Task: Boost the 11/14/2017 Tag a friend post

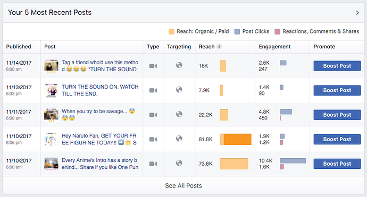Action: 337,66
